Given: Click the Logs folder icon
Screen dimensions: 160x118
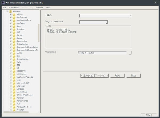Looking at the screenshot, I should click(14, 80).
